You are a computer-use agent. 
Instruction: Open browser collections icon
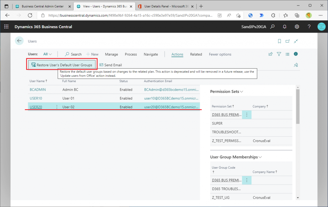(297, 15)
